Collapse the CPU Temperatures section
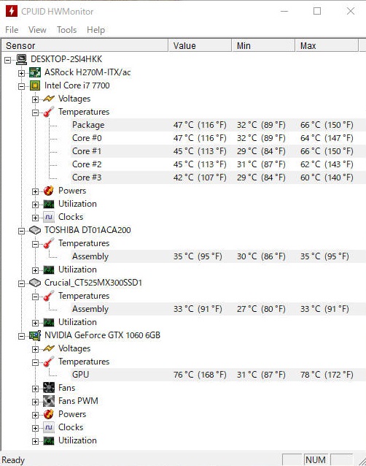 35,112
